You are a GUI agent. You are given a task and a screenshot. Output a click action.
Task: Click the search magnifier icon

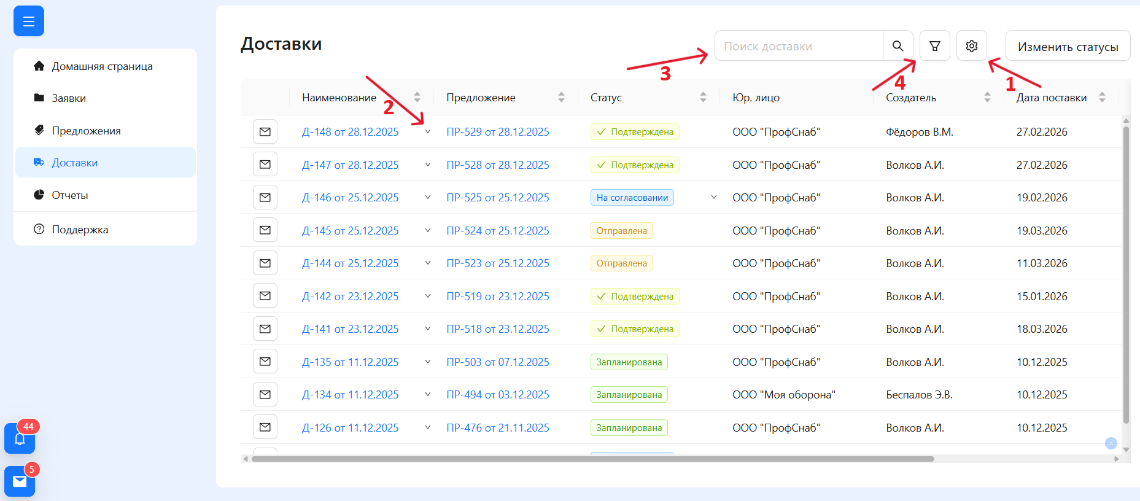point(898,46)
